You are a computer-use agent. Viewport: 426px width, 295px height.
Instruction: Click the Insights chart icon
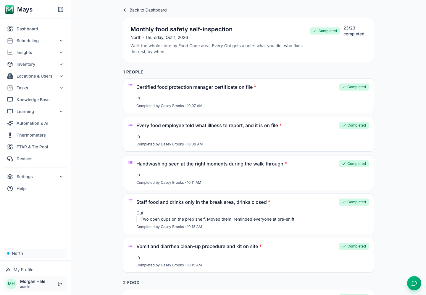pyautogui.click(x=10, y=53)
